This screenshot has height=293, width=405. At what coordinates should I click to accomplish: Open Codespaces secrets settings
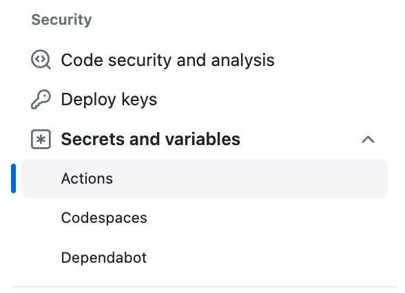click(x=205, y=218)
